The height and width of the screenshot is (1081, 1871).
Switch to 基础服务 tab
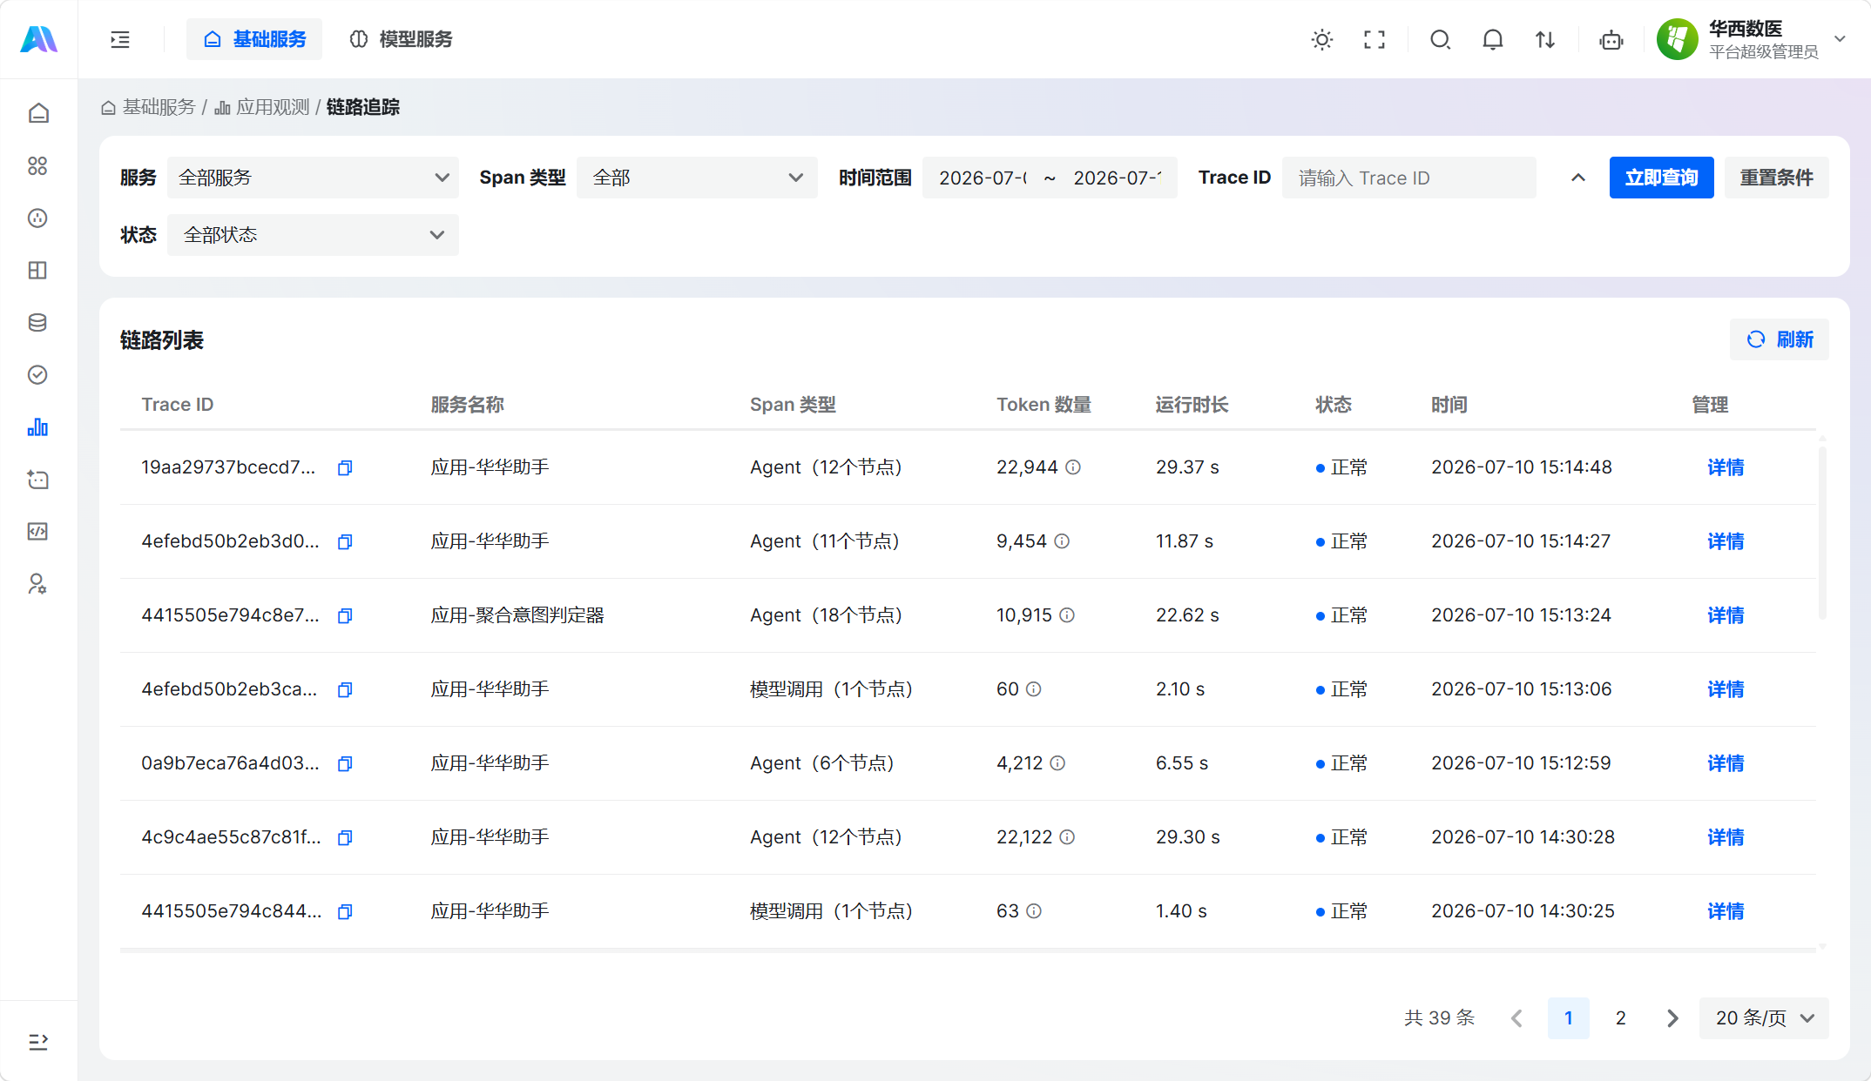pyautogui.click(x=254, y=39)
